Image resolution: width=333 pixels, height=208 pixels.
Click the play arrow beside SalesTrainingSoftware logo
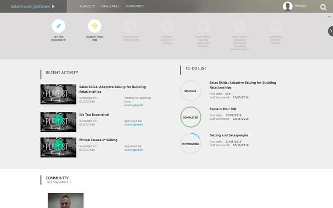53,6
